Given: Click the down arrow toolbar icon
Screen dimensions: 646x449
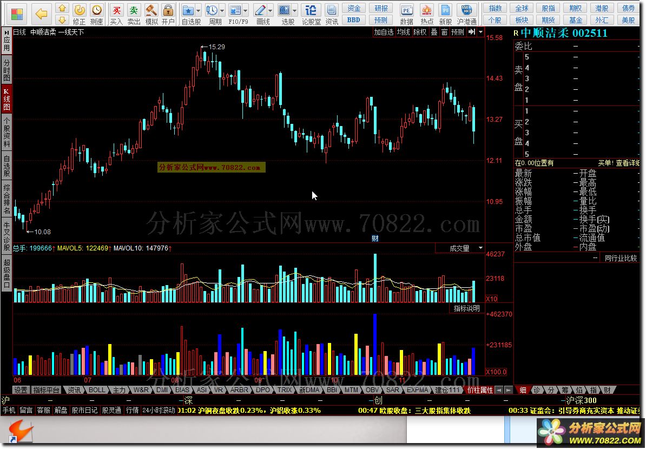Looking at the screenshot, I should pyautogui.click(x=62, y=19).
